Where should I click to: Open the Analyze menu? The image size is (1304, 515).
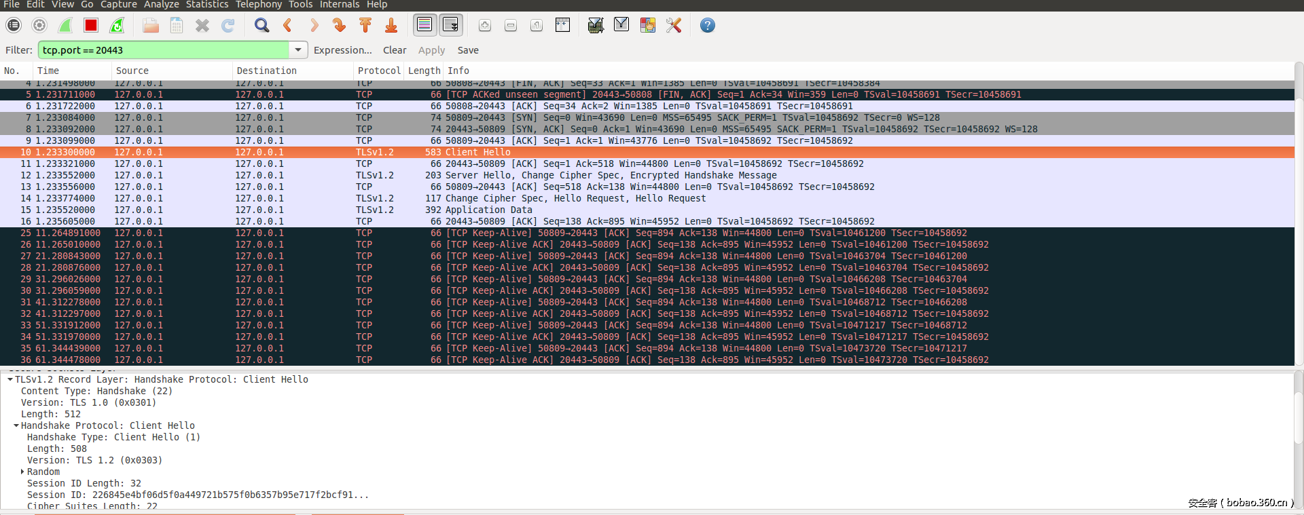(x=162, y=5)
